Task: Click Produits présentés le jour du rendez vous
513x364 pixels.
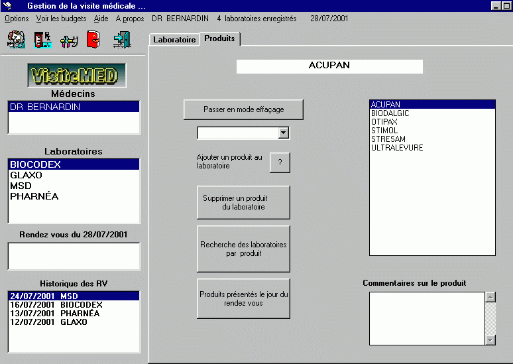Action: pyautogui.click(x=243, y=298)
